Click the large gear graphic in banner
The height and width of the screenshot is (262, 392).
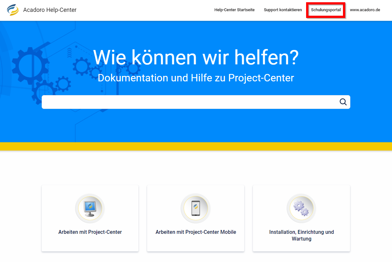click(x=30, y=65)
